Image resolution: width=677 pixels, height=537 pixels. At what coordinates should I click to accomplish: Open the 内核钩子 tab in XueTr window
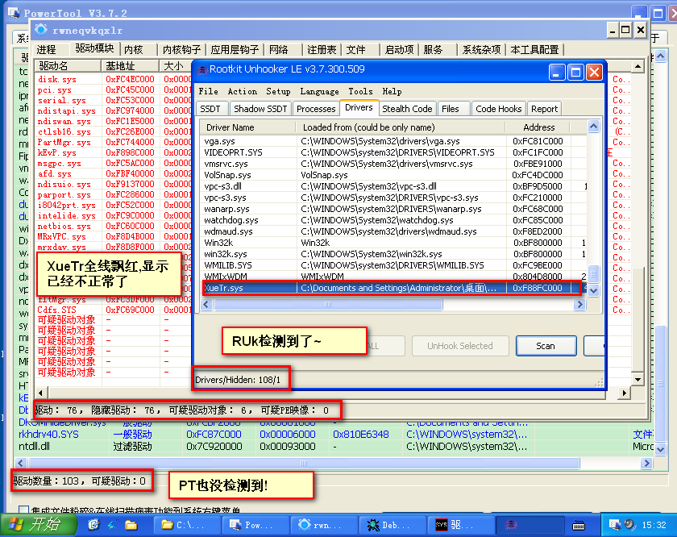[181, 50]
